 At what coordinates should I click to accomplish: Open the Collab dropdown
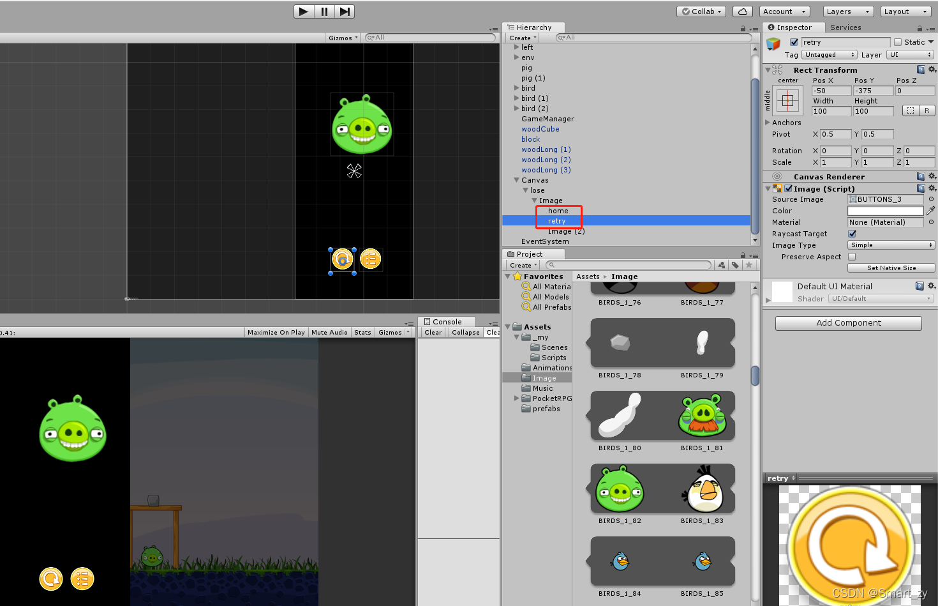click(702, 11)
